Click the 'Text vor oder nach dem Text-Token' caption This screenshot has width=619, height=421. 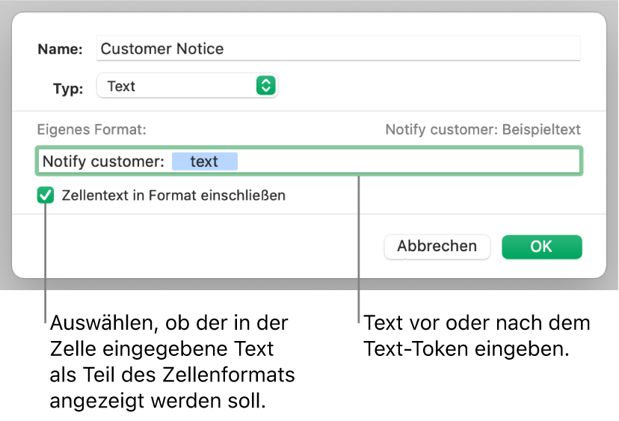point(476,335)
